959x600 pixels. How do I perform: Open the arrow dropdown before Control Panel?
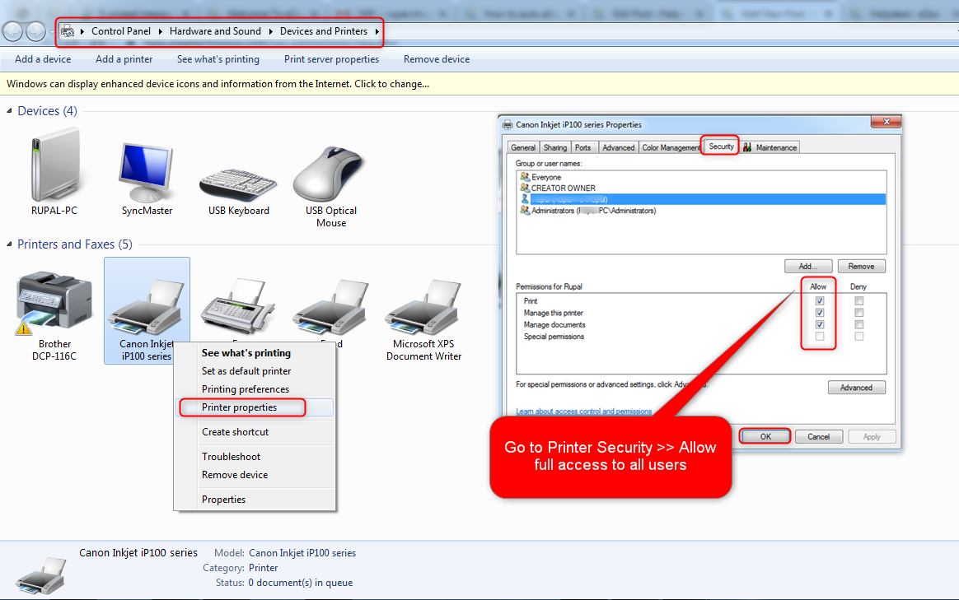point(82,31)
